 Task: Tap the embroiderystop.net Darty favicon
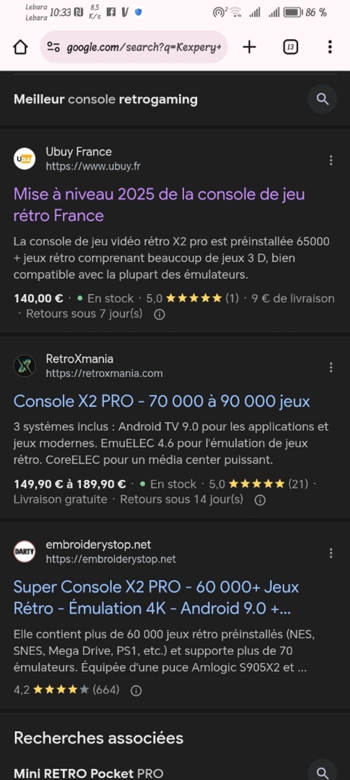(24, 551)
